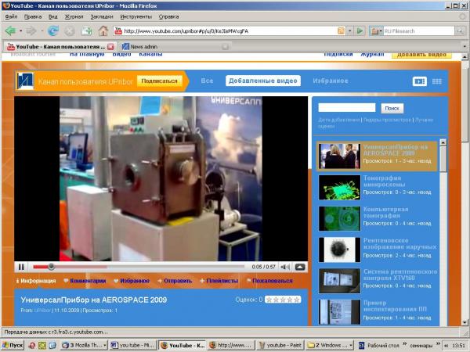The width and height of the screenshot is (470, 352).
Task: Open the Журнал menu in menu bar
Action: 74,16
